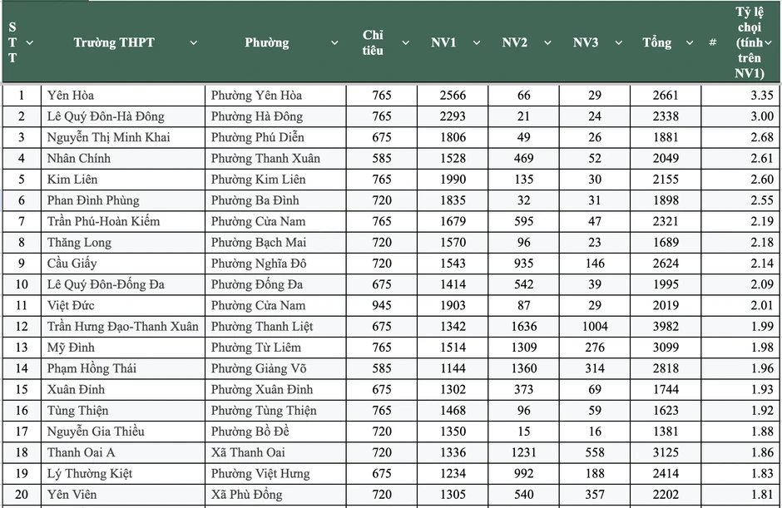Select the # column header
Image resolution: width=782 pixels, height=508 pixels.
click(x=713, y=42)
